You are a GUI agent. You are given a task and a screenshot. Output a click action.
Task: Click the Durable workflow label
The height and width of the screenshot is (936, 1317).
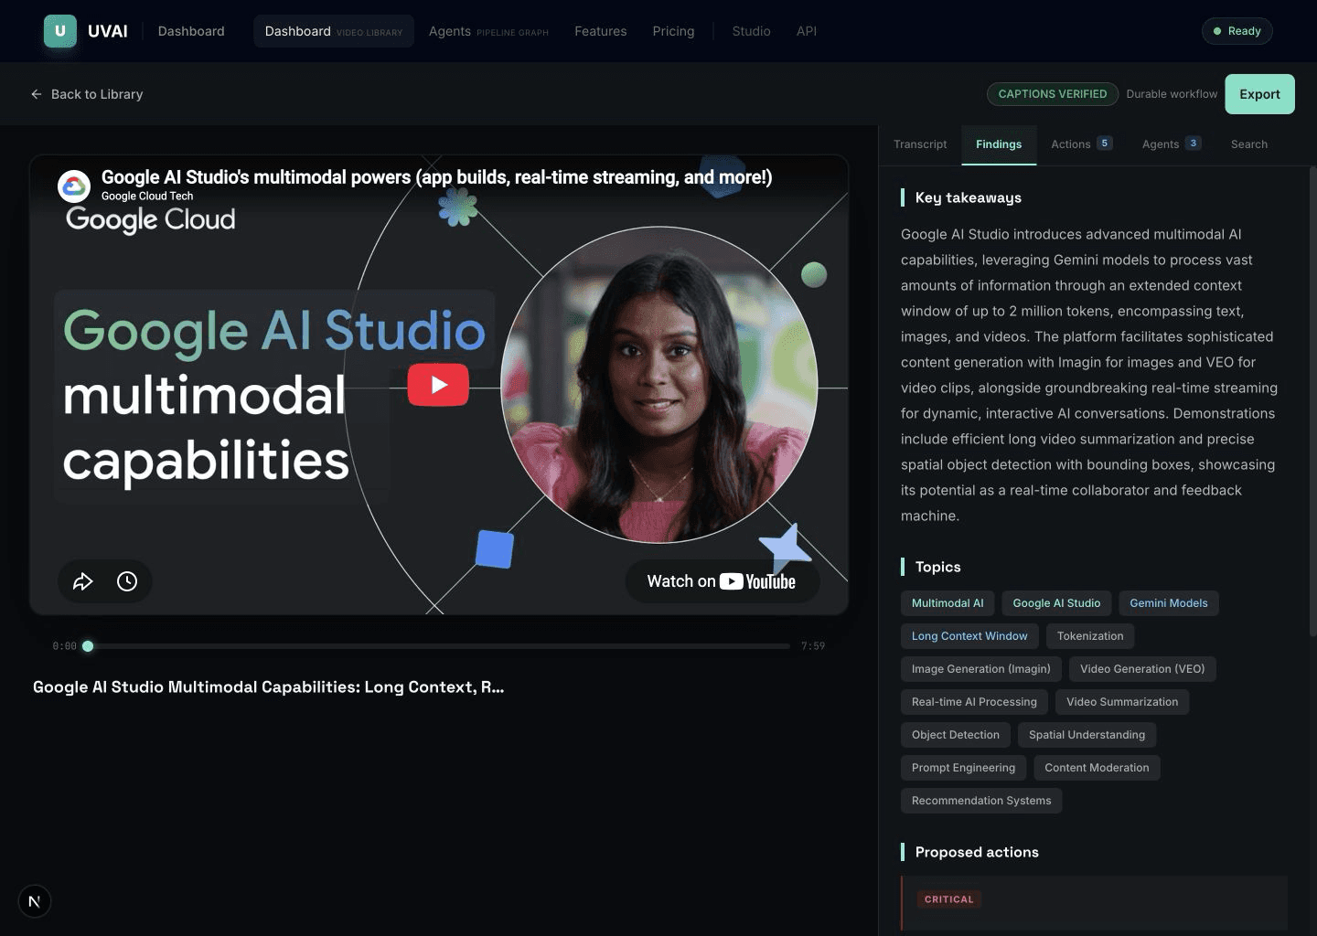(x=1172, y=94)
